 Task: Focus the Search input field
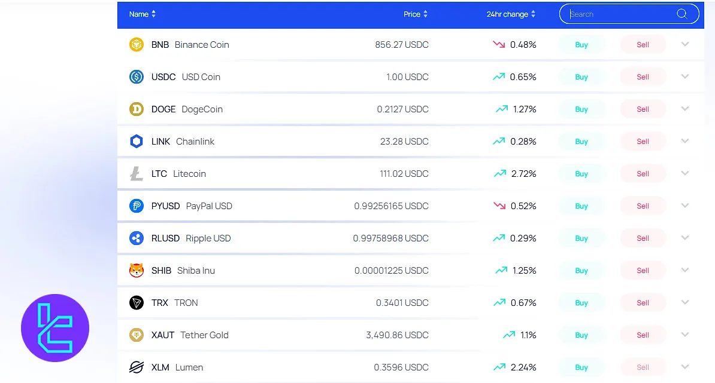(x=629, y=14)
